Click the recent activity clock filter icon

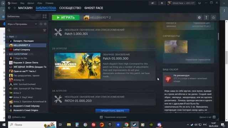[41, 24]
